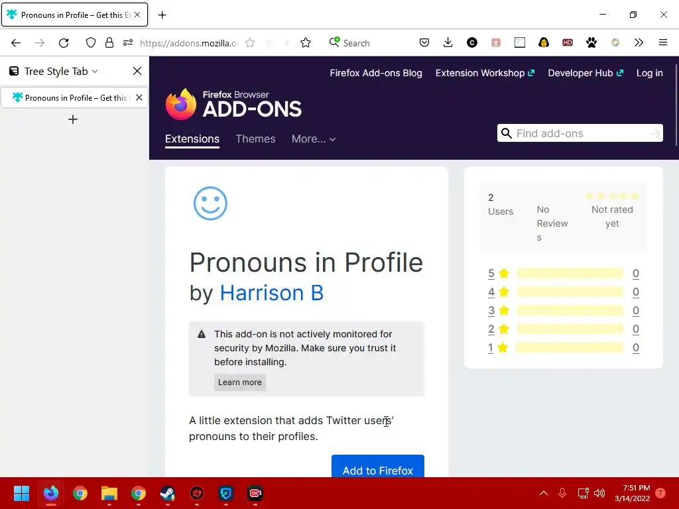The image size is (679, 509).
Task: Open site permissions icon in address bar
Action: pos(128,43)
